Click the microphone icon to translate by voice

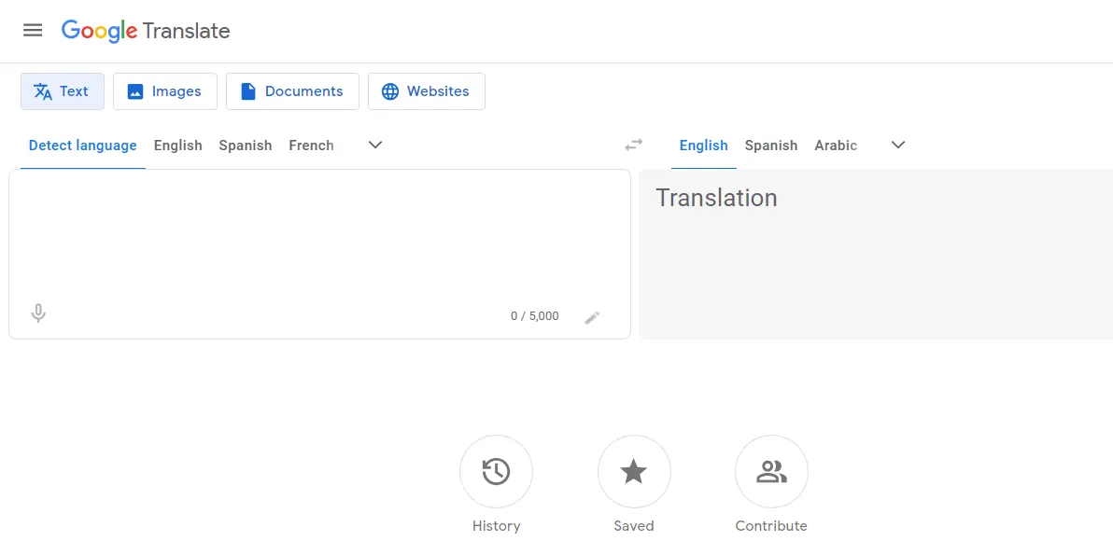(38, 312)
